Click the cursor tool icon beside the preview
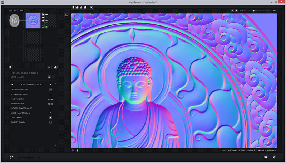This screenshot has width=286, height=163. (66, 15)
